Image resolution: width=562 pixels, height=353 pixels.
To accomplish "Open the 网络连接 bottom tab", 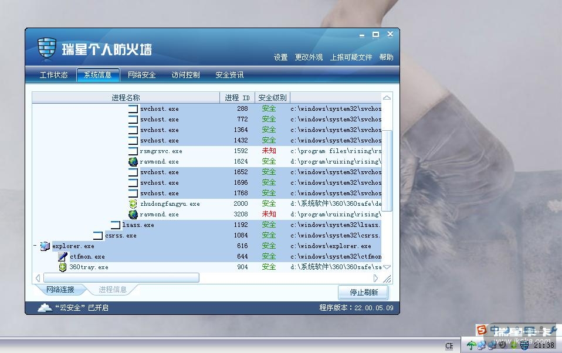I will tap(60, 290).
